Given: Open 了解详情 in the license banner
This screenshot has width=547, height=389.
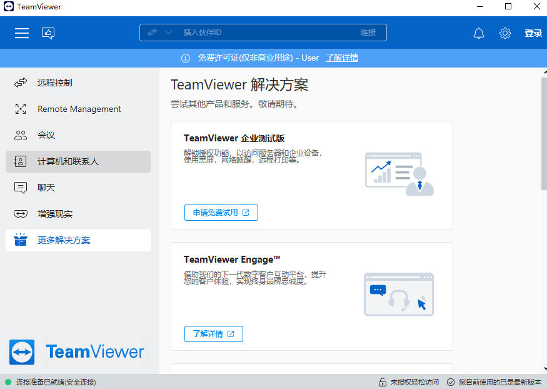Looking at the screenshot, I should (341, 57).
